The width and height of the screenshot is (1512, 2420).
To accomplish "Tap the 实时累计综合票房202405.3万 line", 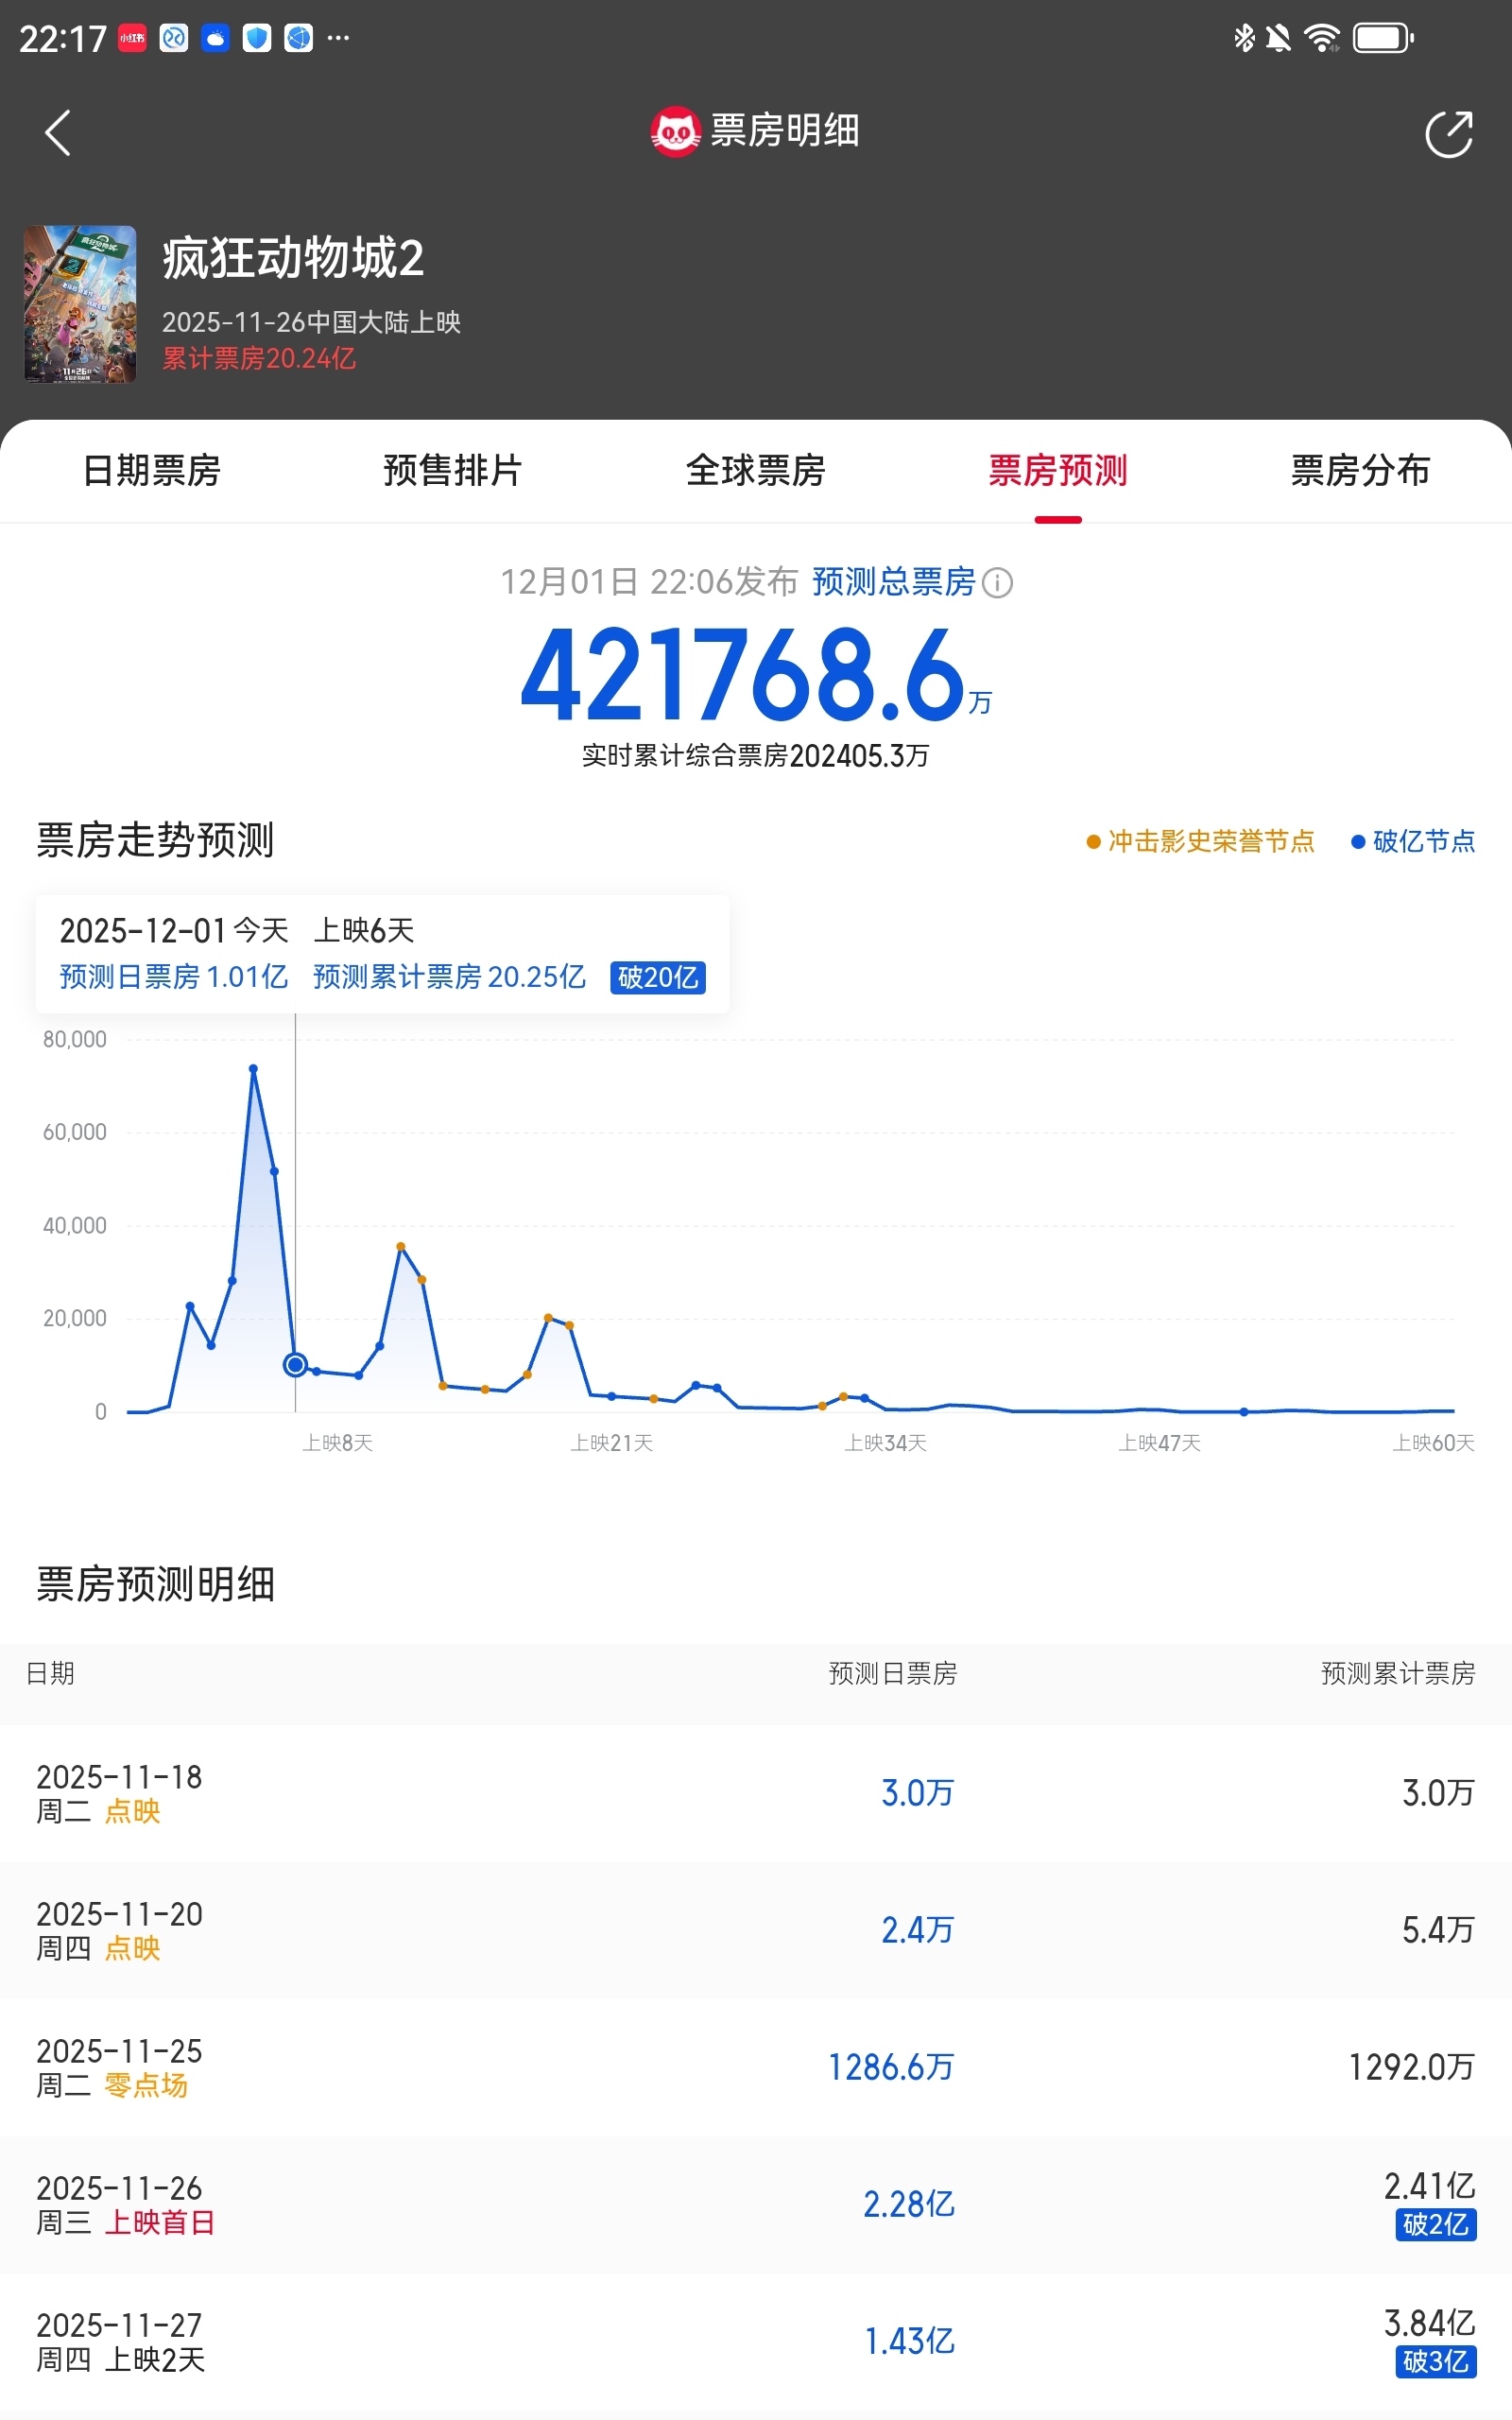I will [756, 756].
